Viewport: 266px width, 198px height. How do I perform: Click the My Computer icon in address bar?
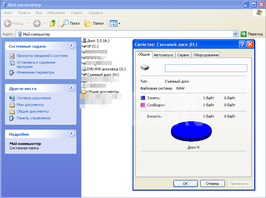coord(20,34)
